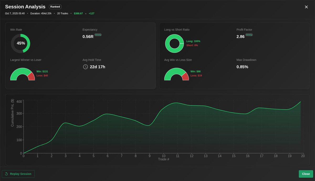The image size is (315, 181).
Task: Click the 0.85% max drawdown value
Action: [242, 67]
